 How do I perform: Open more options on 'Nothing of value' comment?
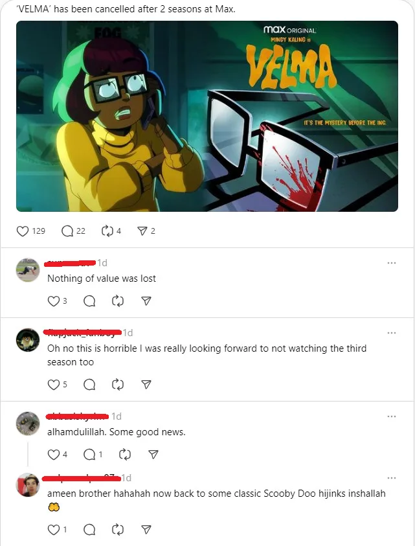[x=392, y=263]
